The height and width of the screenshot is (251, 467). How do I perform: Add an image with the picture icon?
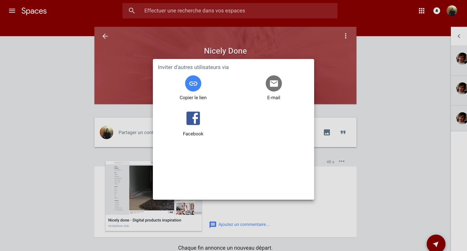pos(327,133)
